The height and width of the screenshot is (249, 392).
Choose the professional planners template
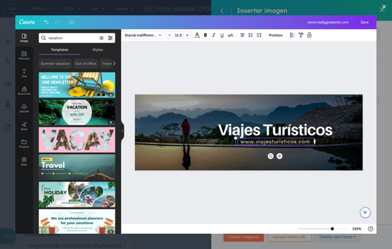click(77, 221)
